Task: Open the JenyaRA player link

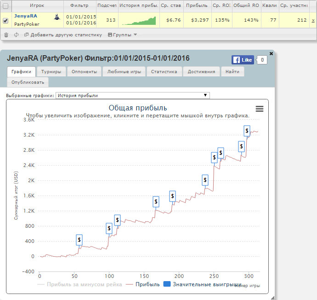Action: [26, 16]
